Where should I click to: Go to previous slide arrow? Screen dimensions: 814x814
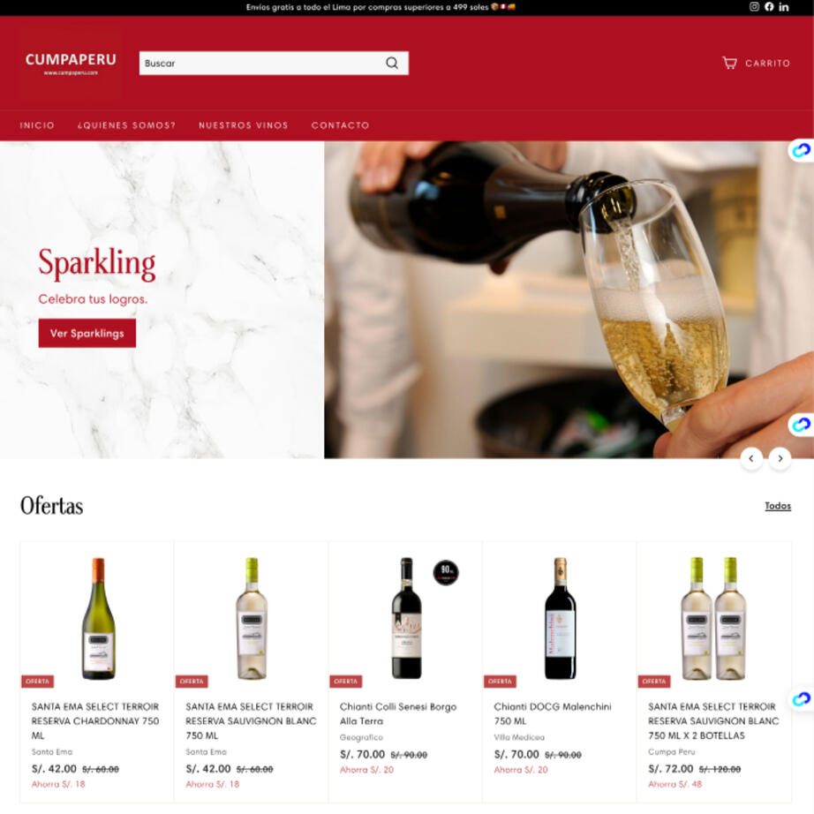(x=751, y=458)
